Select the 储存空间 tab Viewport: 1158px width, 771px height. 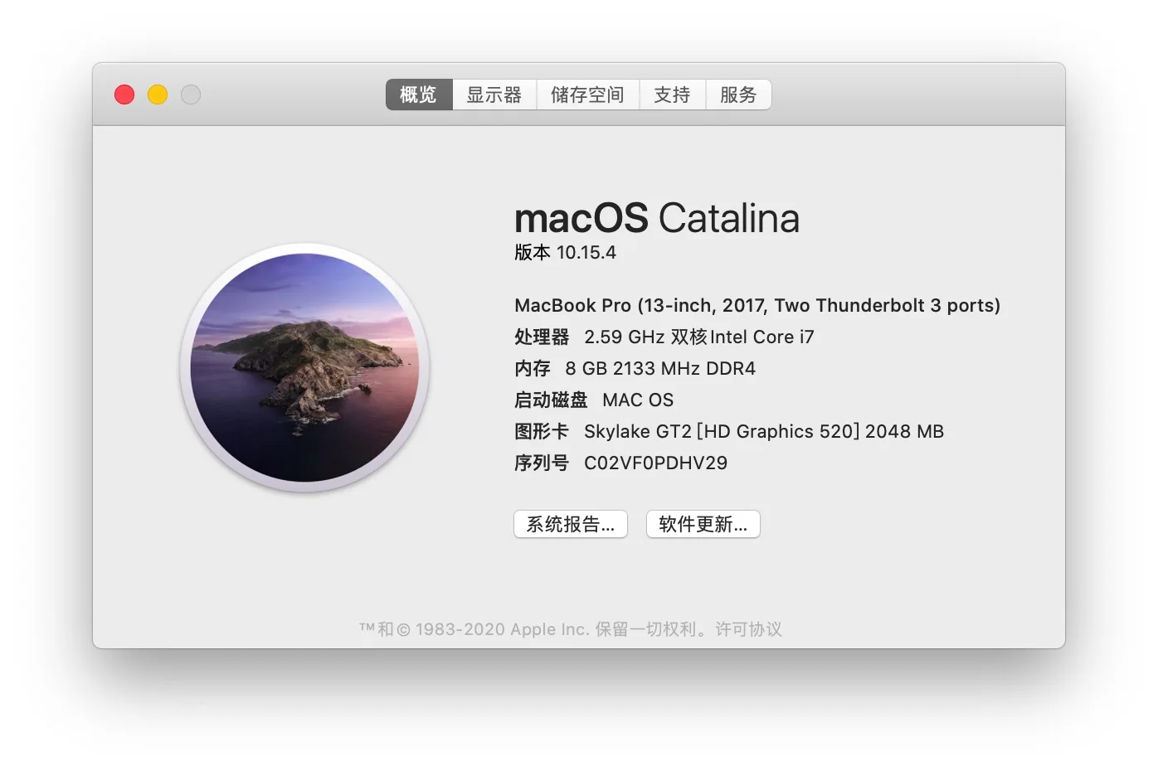(x=588, y=95)
